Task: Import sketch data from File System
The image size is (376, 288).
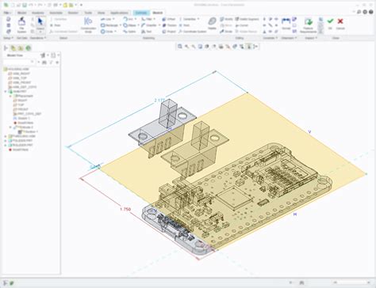Action: [21, 25]
